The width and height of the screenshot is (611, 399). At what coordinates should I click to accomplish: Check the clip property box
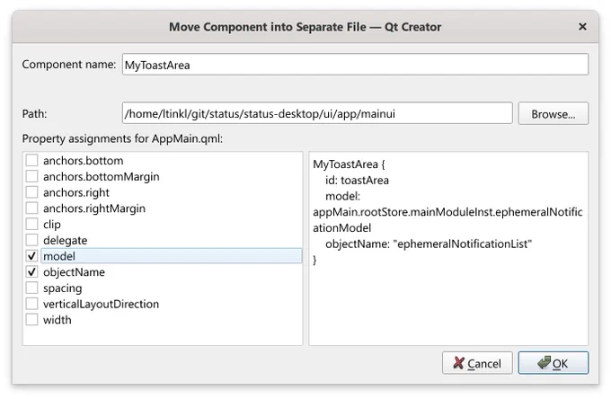[31, 224]
